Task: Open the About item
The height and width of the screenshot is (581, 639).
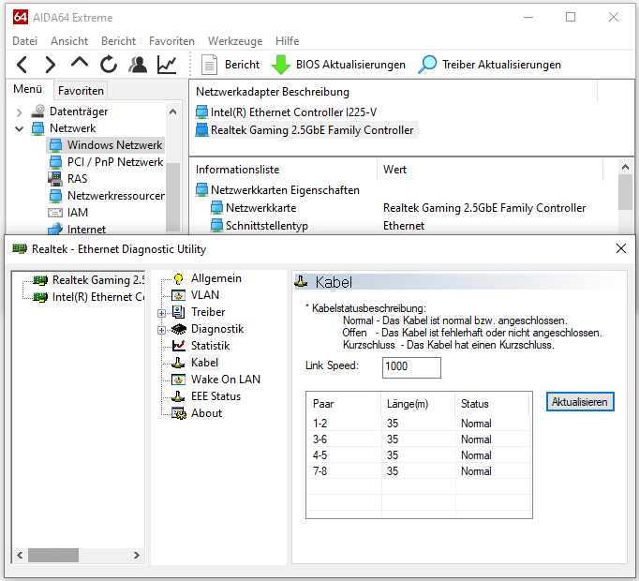Action: (206, 413)
